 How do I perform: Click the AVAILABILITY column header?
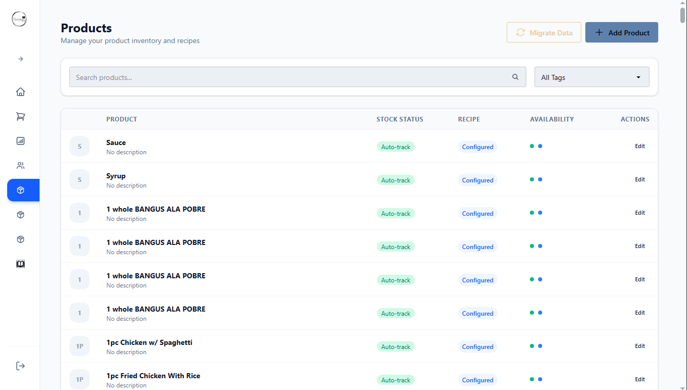click(552, 119)
